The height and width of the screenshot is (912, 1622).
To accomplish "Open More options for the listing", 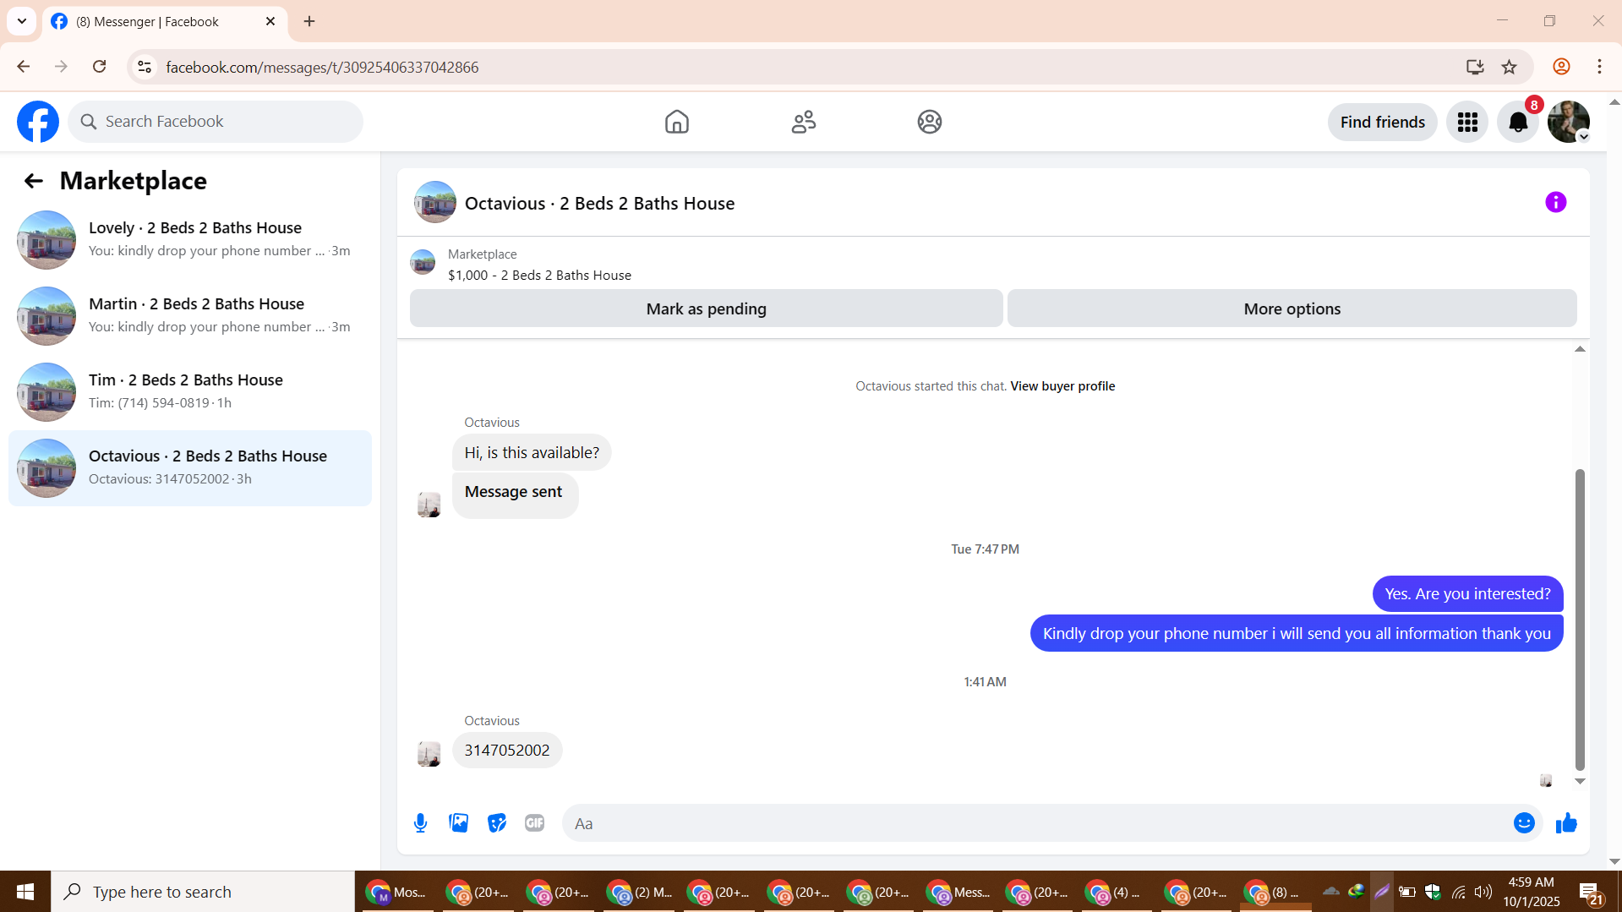I will 1292,309.
